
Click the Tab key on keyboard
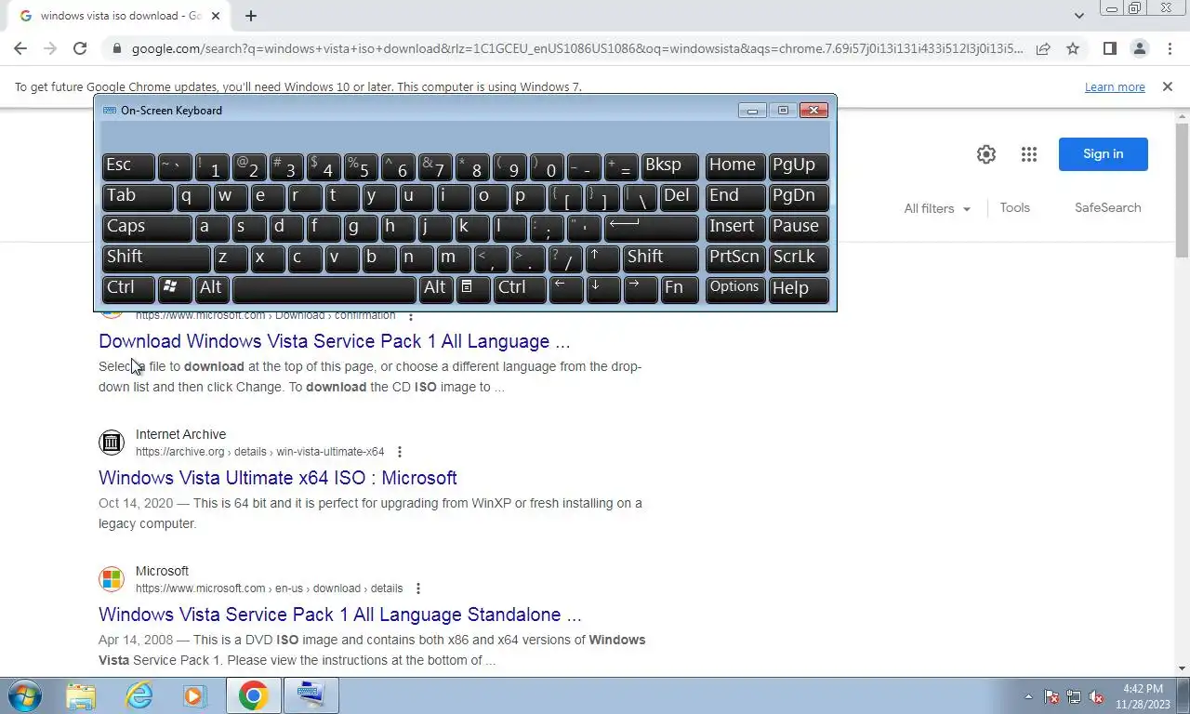coord(138,197)
